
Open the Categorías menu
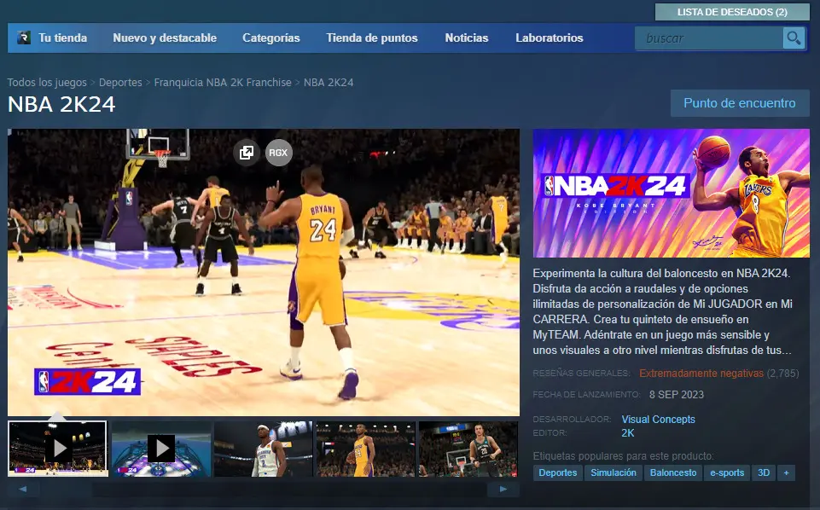click(x=270, y=38)
